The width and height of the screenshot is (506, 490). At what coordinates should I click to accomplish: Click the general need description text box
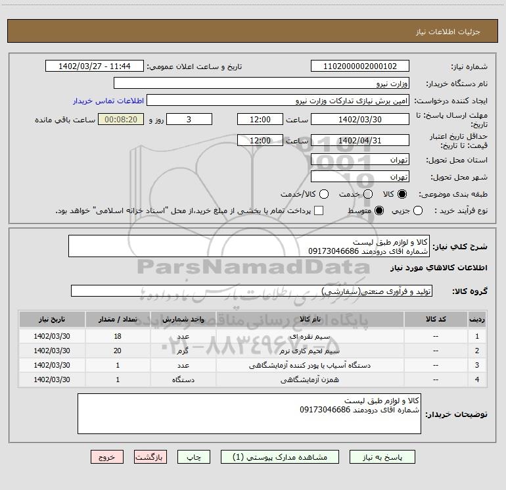[x=249, y=246]
